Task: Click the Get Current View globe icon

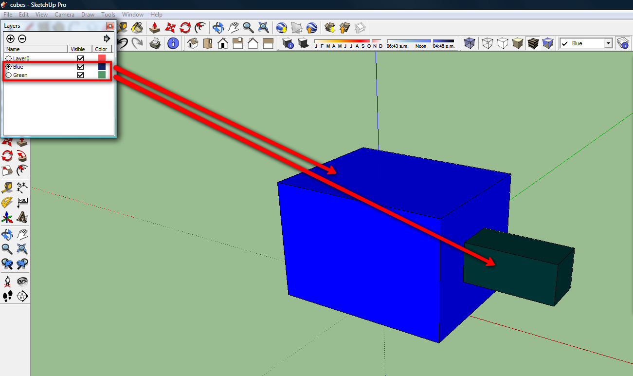Action: click(x=281, y=27)
